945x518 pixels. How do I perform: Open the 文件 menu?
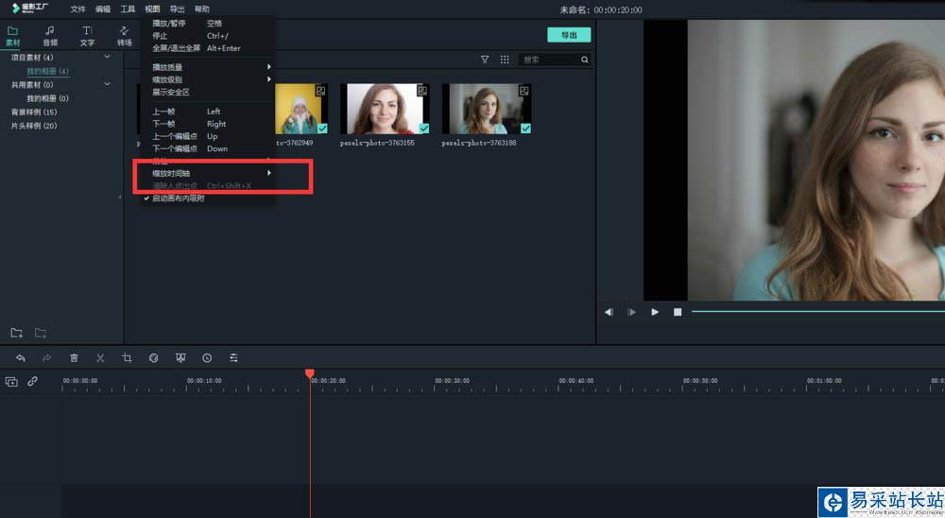click(x=77, y=9)
